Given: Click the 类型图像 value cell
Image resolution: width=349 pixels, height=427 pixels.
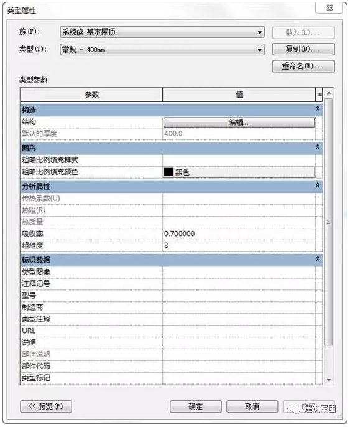Looking at the screenshot, I should tap(239, 272).
